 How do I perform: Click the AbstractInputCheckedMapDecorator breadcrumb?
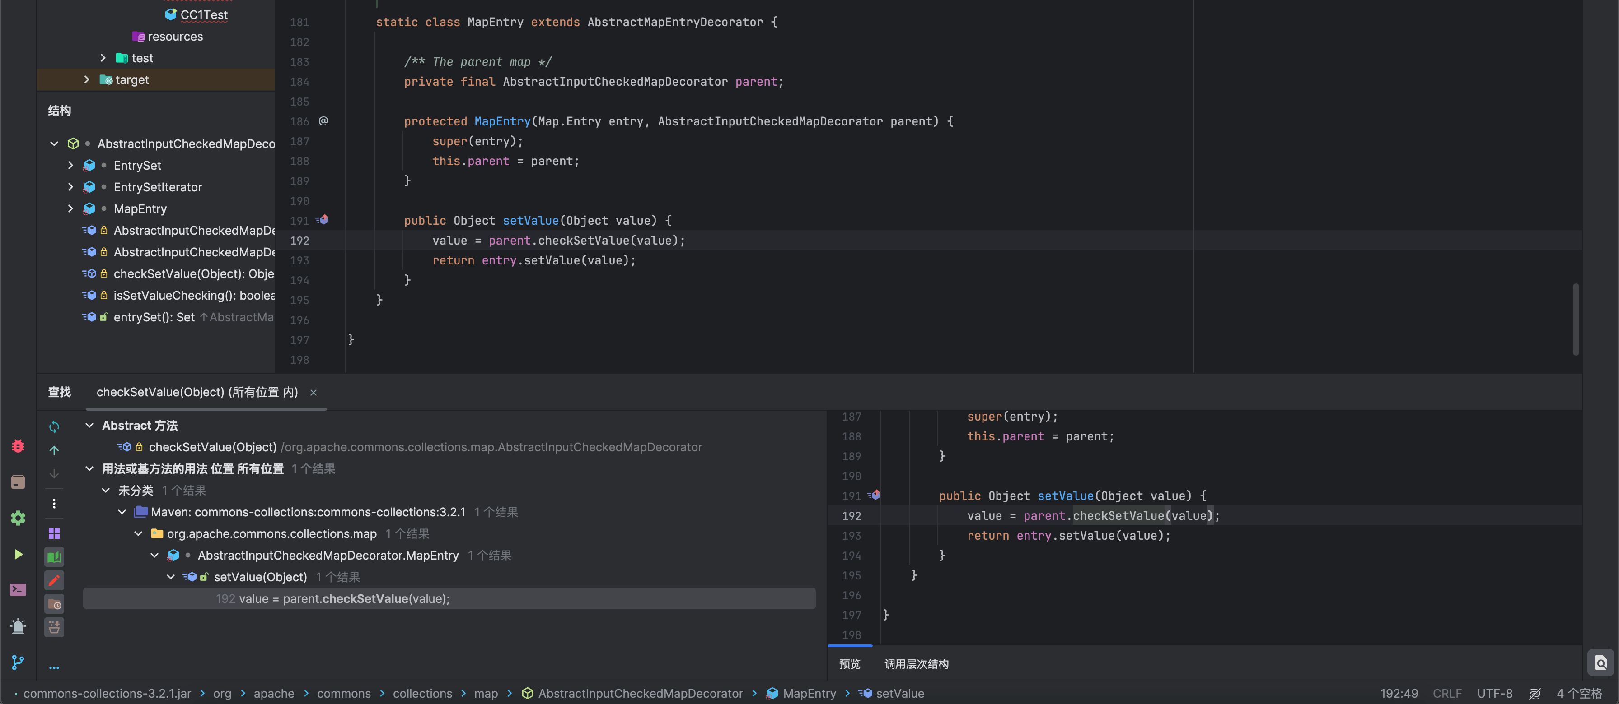[x=633, y=693]
